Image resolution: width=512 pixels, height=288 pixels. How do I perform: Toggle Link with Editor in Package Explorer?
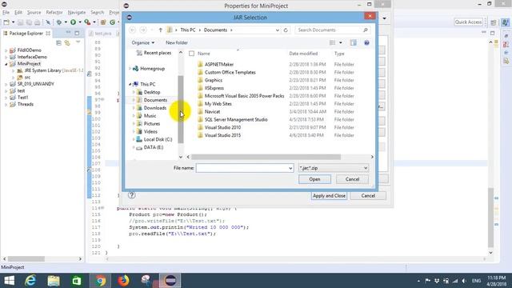67,42
